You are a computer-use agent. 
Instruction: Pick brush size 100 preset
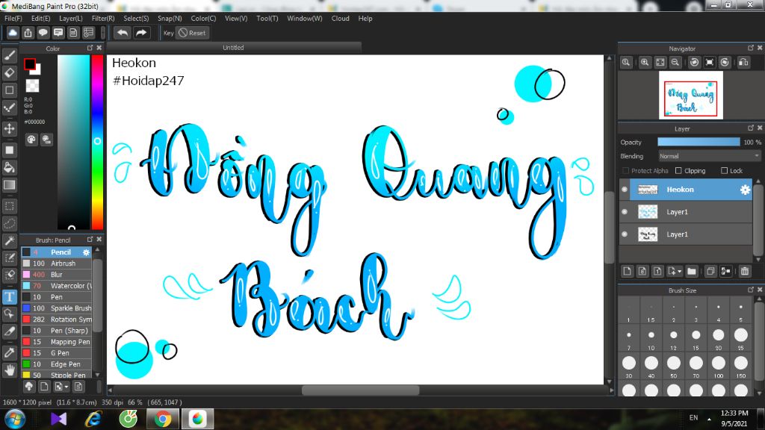pos(718,364)
